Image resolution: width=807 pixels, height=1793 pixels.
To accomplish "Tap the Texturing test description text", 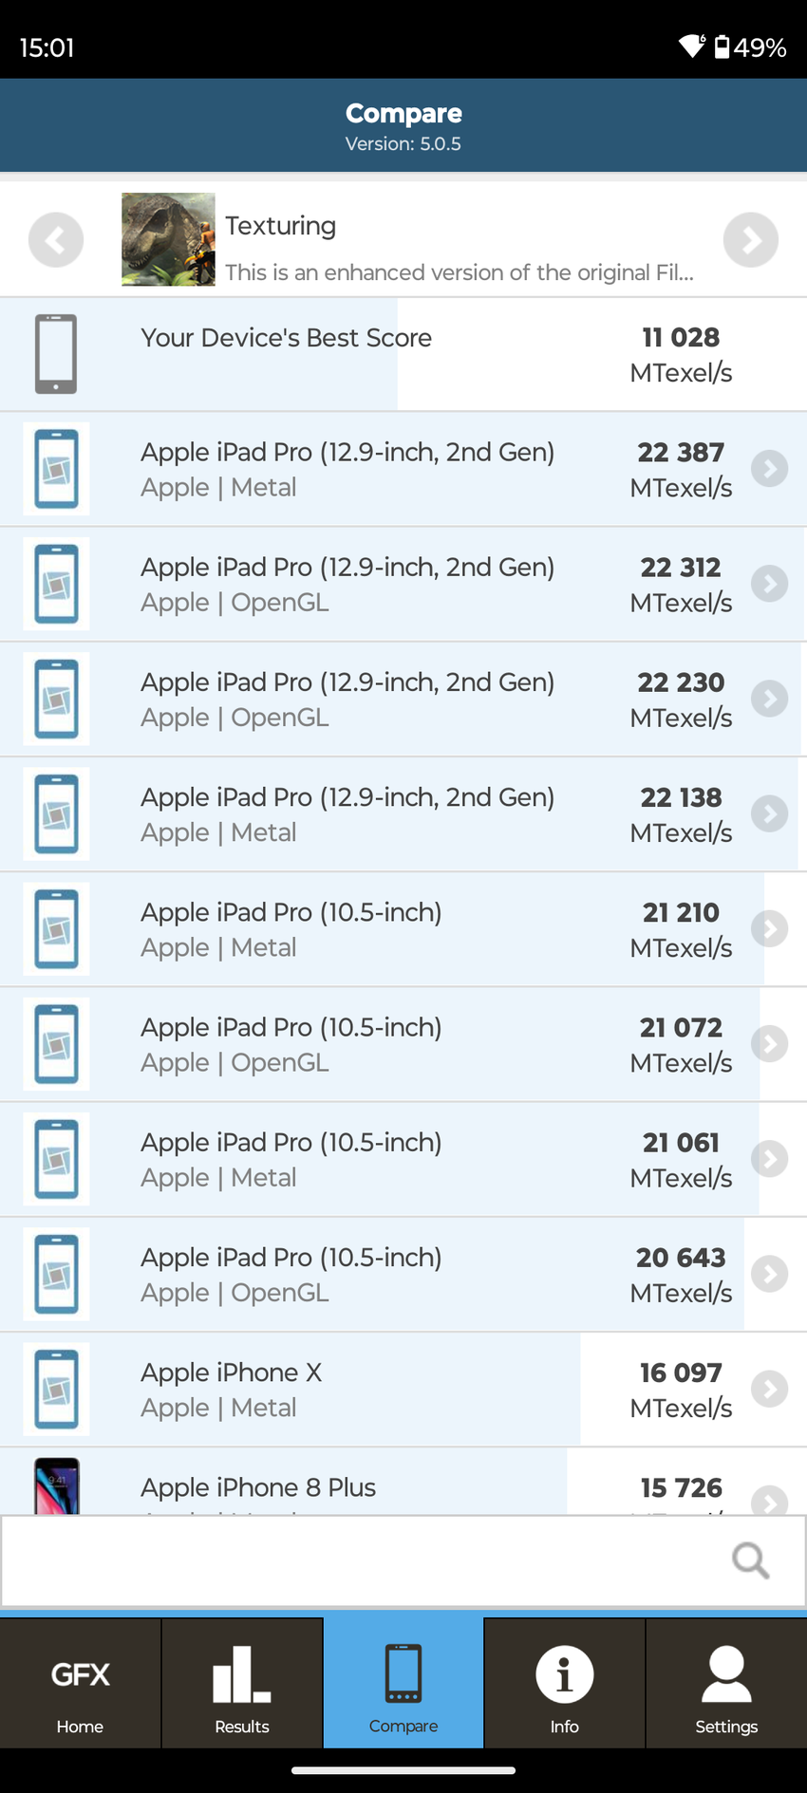I will pos(460,273).
